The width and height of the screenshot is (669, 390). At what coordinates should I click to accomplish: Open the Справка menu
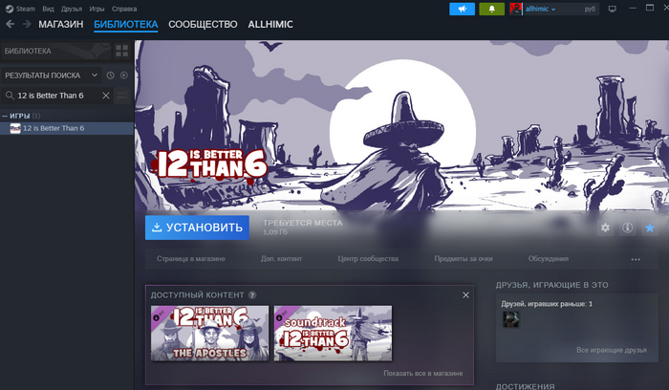124,9
